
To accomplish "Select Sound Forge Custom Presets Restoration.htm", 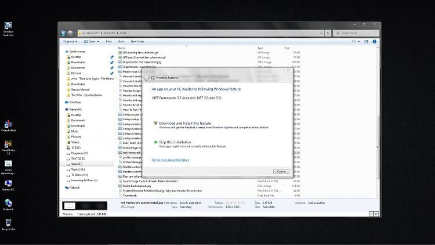I will [x=150, y=181].
